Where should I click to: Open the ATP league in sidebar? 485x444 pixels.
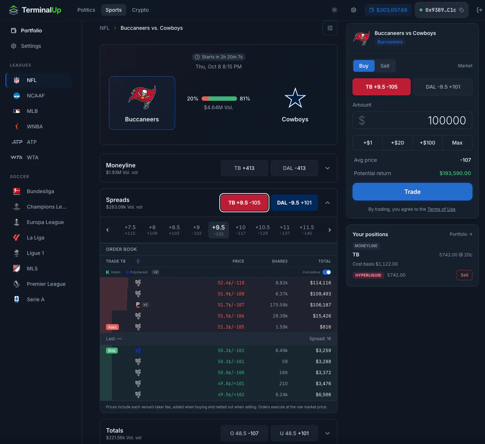pos(39,142)
